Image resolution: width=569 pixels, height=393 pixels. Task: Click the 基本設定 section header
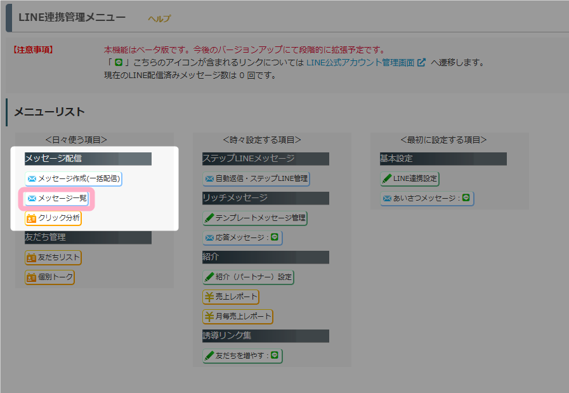point(443,159)
